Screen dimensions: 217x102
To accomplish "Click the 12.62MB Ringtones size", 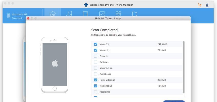I will 161,86.
